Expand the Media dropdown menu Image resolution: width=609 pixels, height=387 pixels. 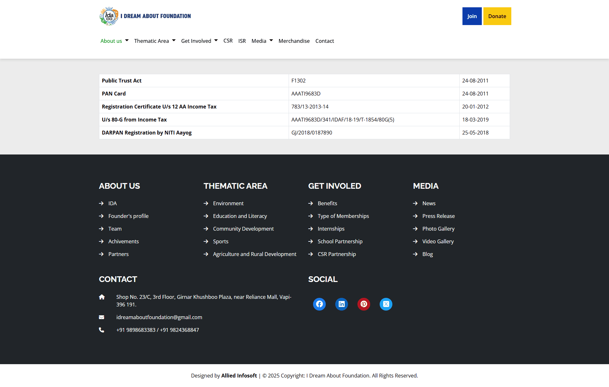click(262, 41)
